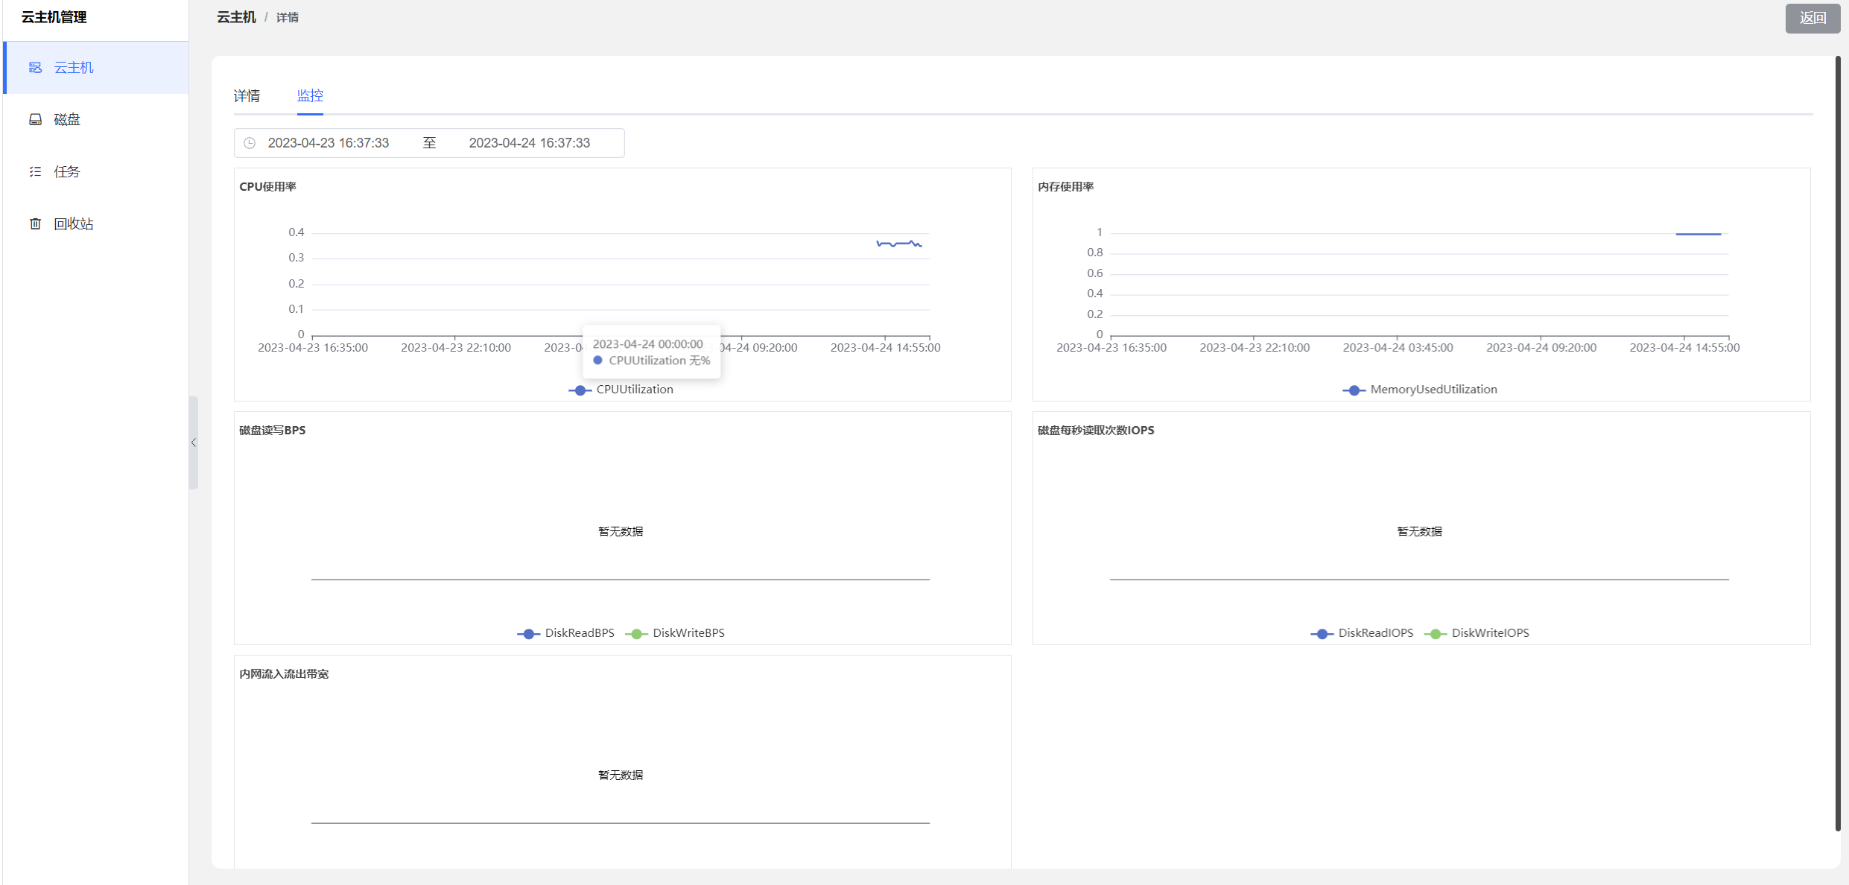Click the task list (任务) sidebar icon
The height and width of the screenshot is (885, 1849).
pyautogui.click(x=35, y=172)
